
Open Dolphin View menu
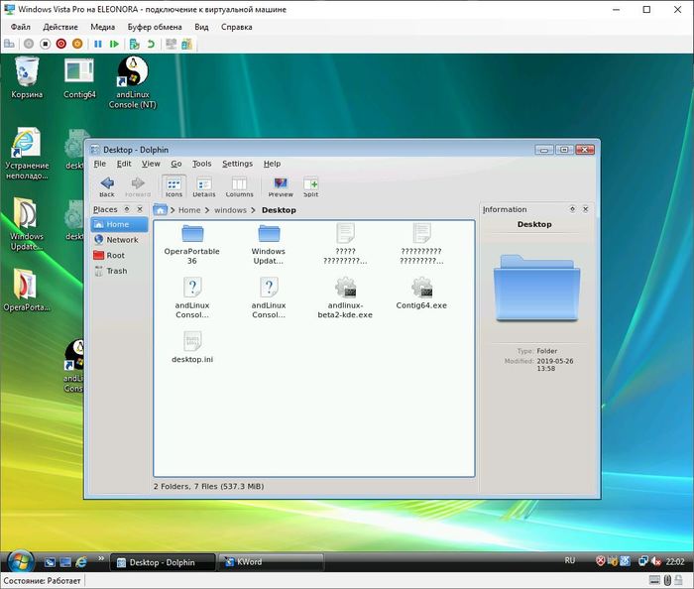point(151,164)
